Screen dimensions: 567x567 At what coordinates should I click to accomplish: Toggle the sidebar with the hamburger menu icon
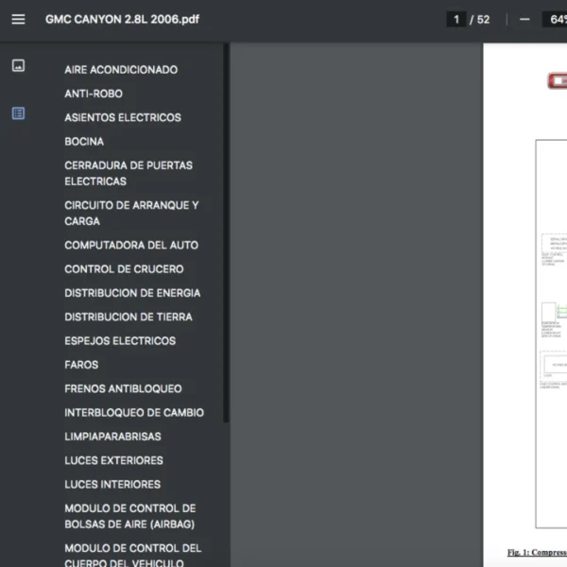tap(18, 19)
